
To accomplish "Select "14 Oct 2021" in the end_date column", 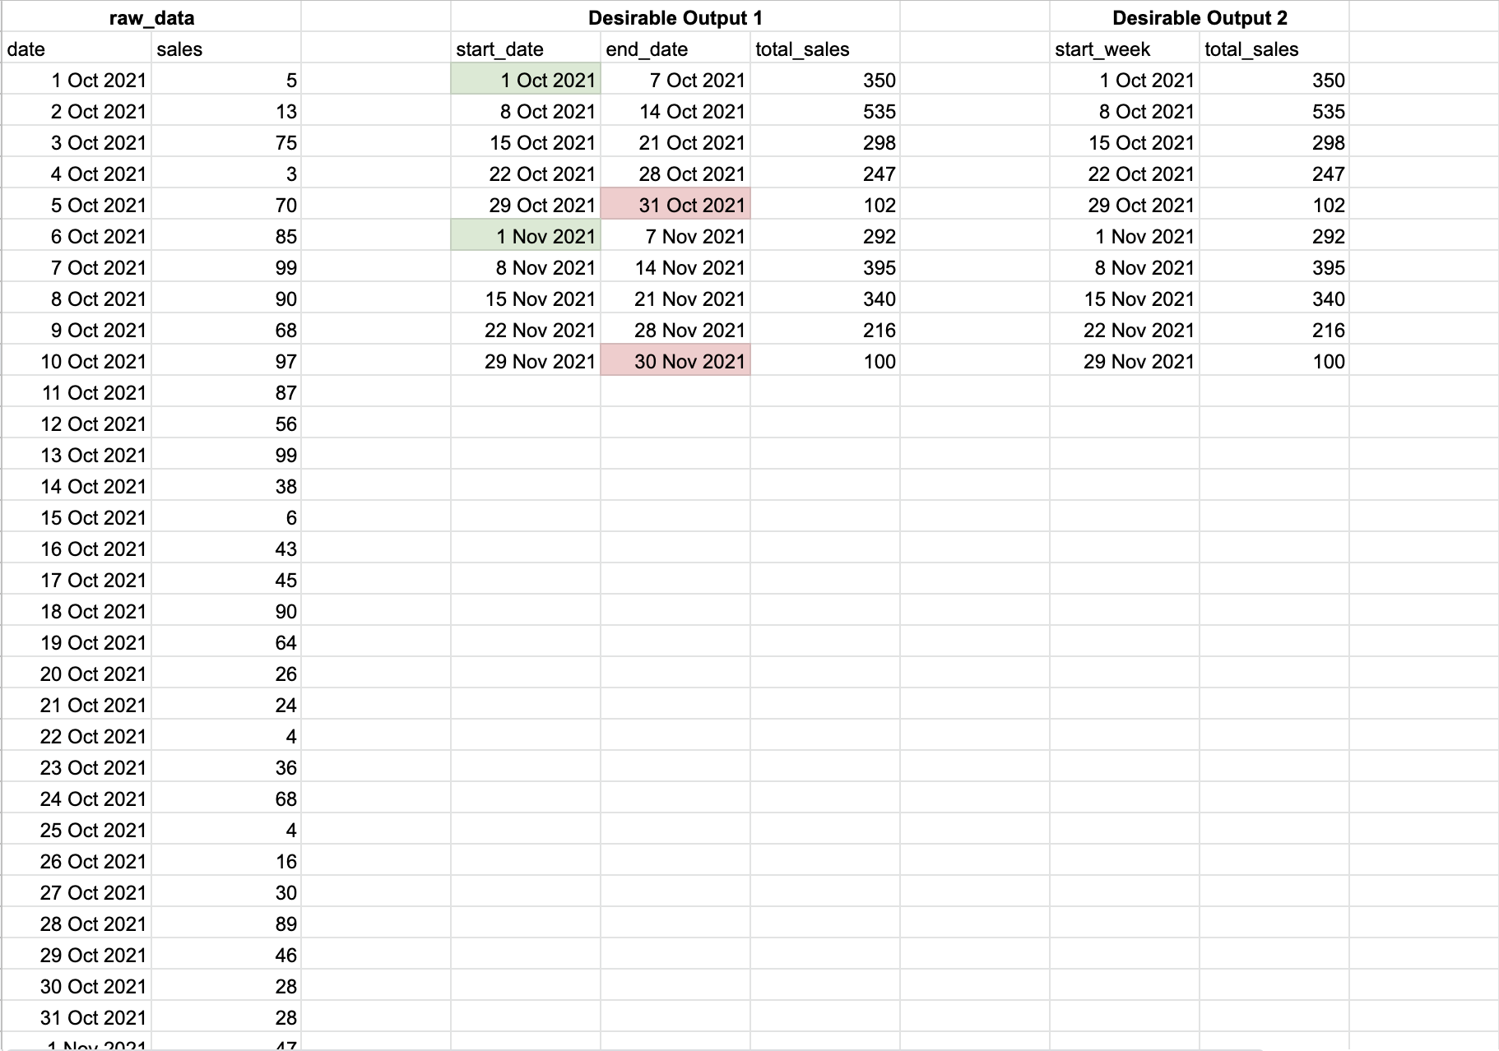I will coord(675,111).
